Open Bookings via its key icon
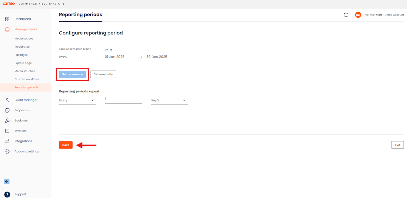This screenshot has width=407, height=198. tap(7, 121)
